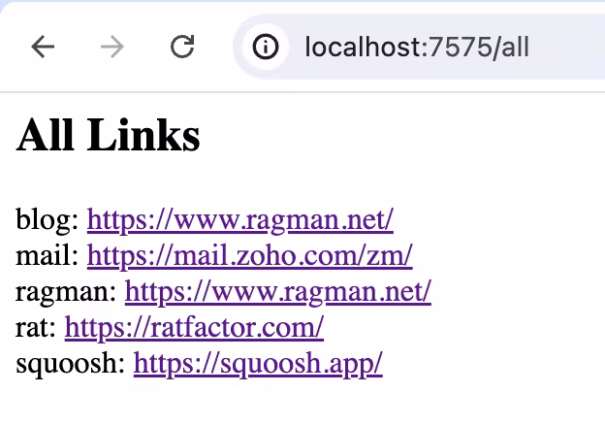Click the 'ragman:' label text
Viewport: 605px width, 425px height.
coord(66,292)
